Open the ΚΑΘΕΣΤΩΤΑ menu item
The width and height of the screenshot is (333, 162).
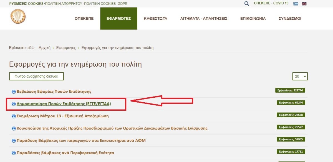pos(155,19)
